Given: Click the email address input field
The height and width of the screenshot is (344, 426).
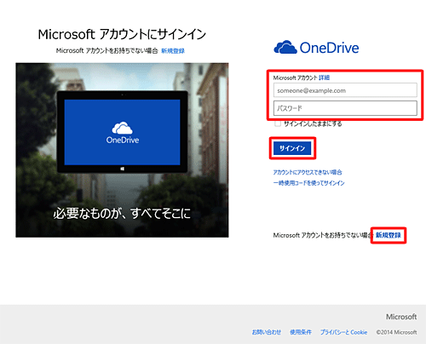Looking at the screenshot, I should click(345, 90).
